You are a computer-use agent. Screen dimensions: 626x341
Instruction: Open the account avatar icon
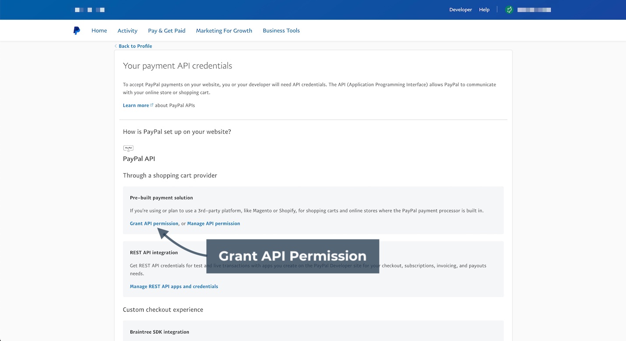(509, 10)
